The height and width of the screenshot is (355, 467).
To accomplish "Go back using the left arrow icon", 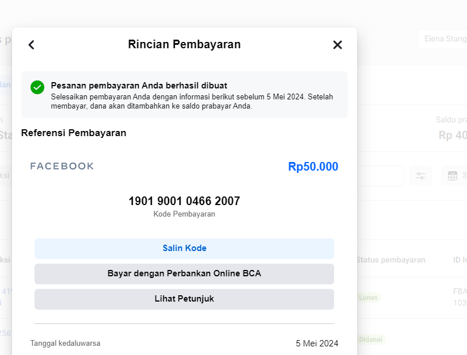I will [31, 45].
